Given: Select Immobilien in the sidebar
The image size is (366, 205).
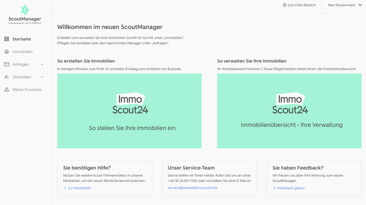Looking at the screenshot, I should pos(23,52).
